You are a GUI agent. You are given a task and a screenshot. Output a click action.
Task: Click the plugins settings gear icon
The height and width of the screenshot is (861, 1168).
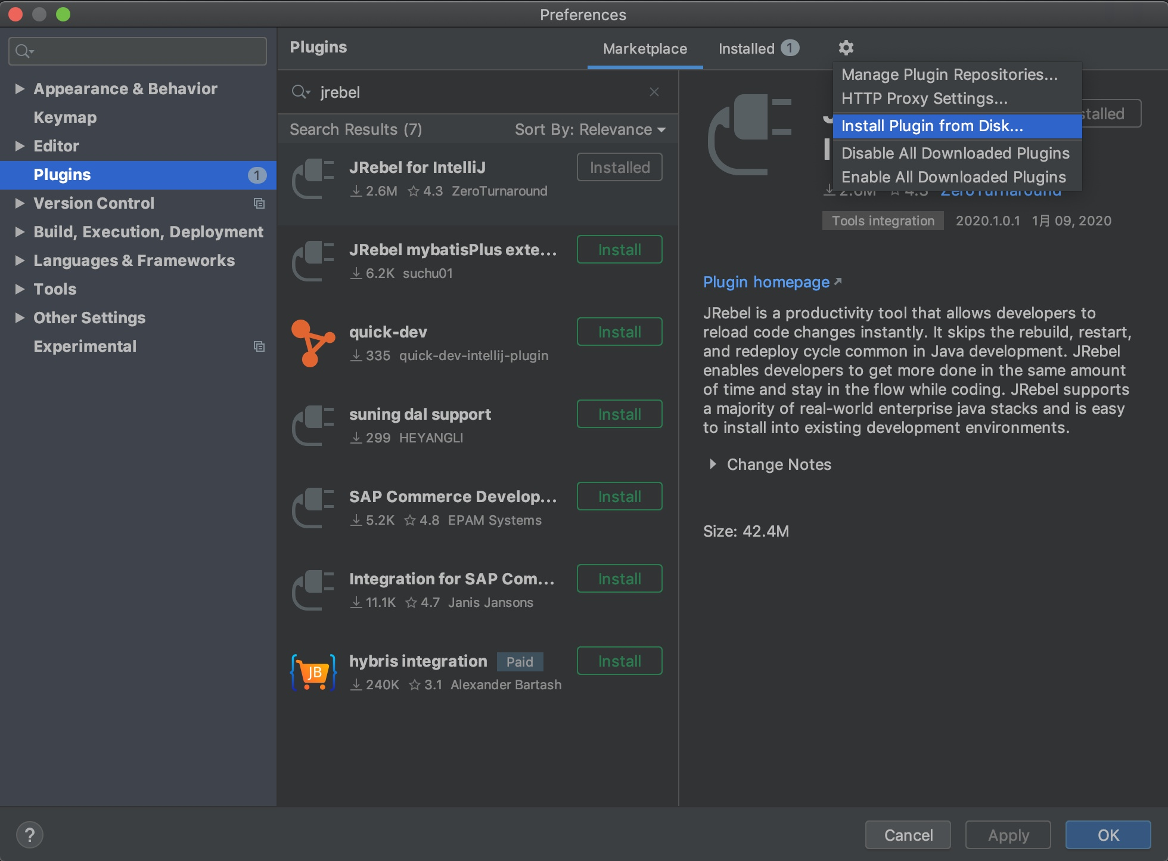pos(846,48)
